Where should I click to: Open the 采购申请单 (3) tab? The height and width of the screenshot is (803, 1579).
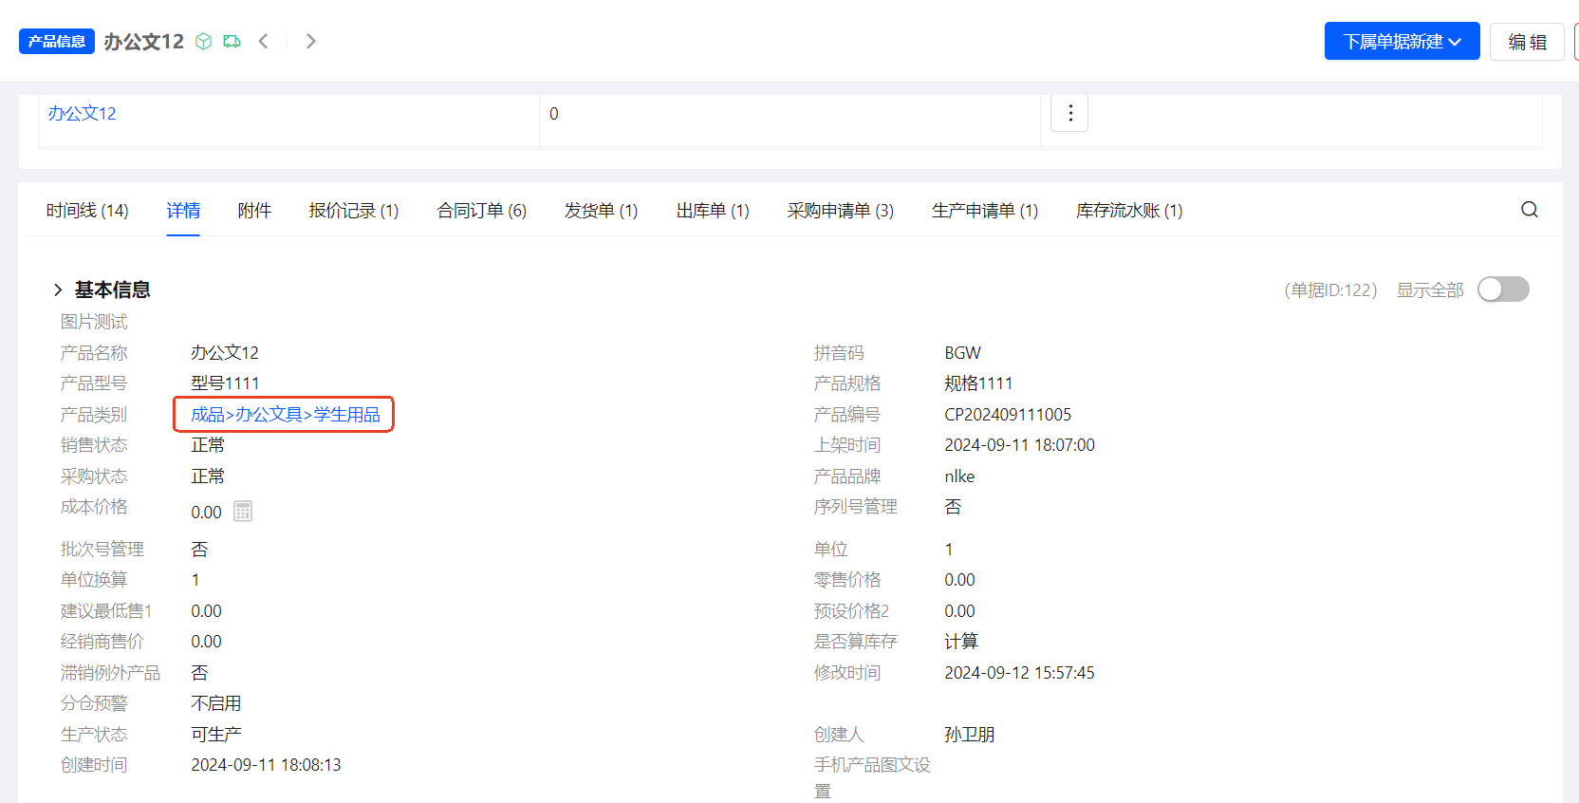coord(841,211)
